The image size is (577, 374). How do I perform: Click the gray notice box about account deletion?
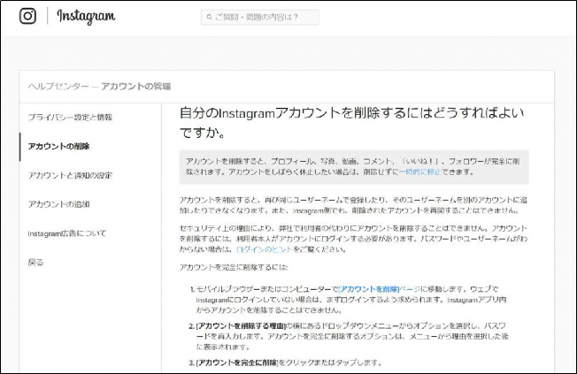click(354, 167)
